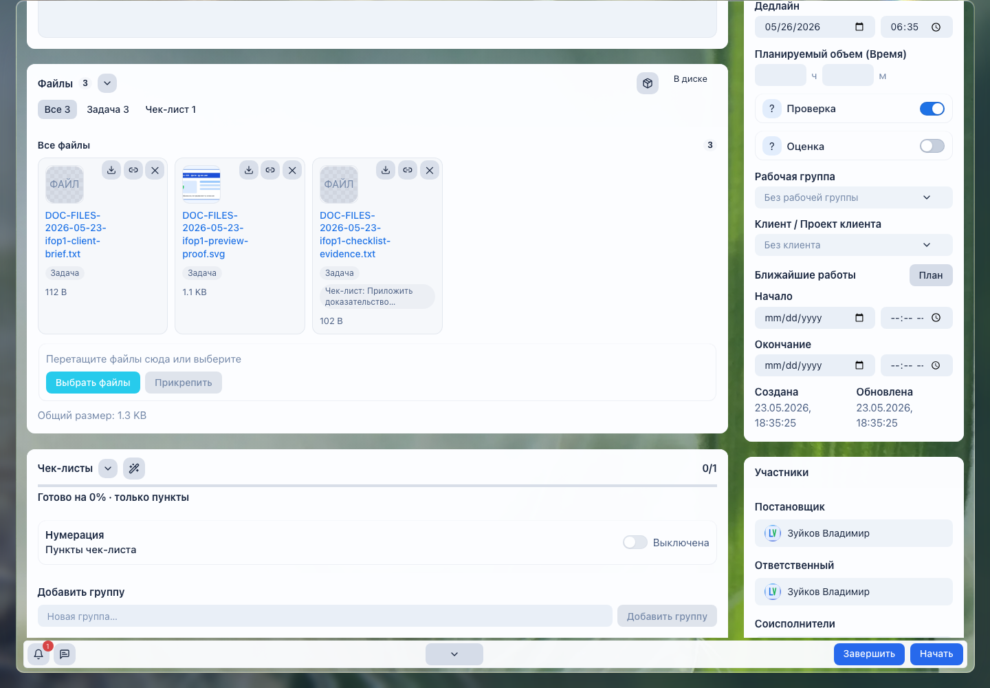Focus the planned hours (ч) field

[x=780, y=75]
